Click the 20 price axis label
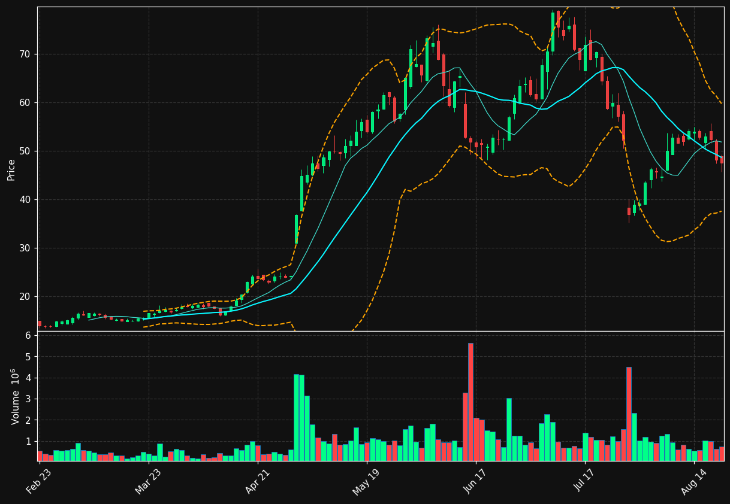This screenshot has width=730, height=504. point(25,297)
